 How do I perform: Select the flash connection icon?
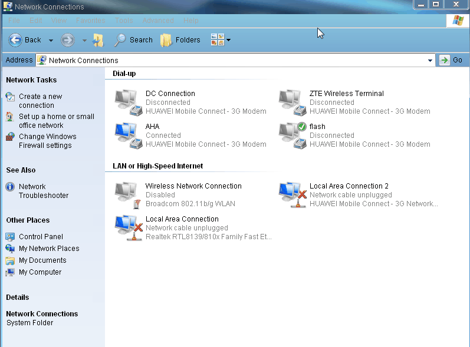point(292,136)
